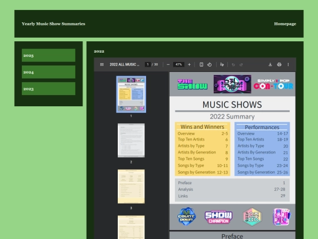Viewport: 318px width, 239px height.
Task: Open the PDF more actions menu
Action: click(288, 64)
